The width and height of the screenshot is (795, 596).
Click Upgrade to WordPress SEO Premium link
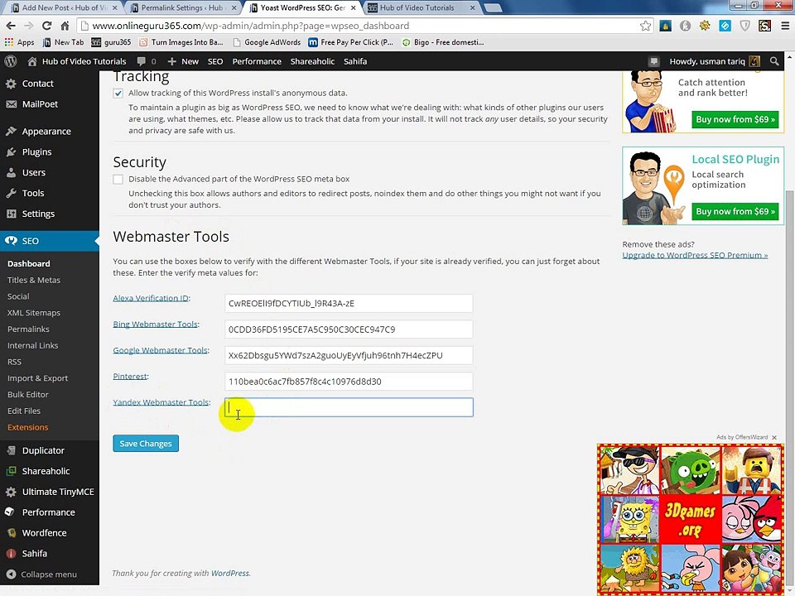click(695, 256)
